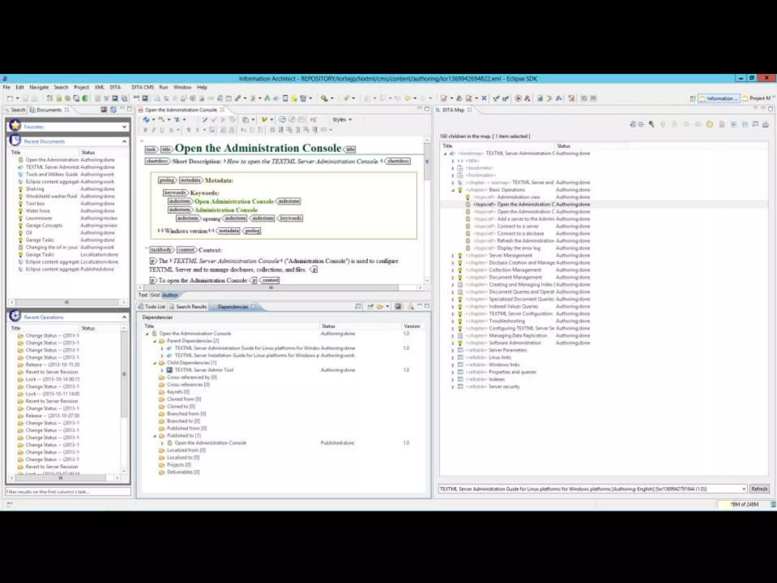Click the Refresh button below DITA Map

759,489
